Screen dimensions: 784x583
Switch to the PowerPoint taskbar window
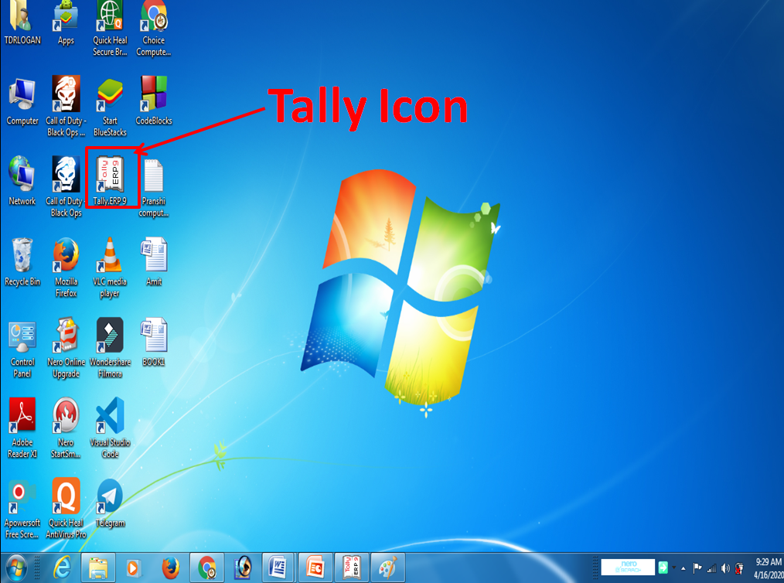click(x=315, y=567)
